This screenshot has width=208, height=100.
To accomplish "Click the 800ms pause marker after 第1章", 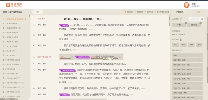I will click(72, 19).
